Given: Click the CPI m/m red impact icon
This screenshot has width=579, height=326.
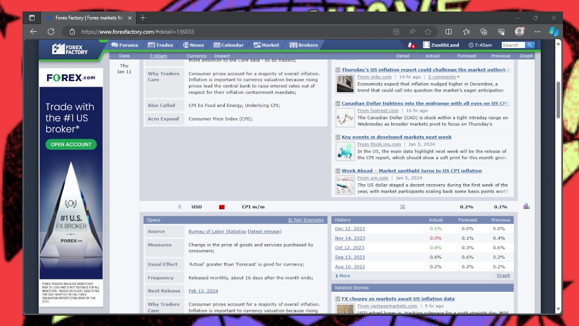Looking at the screenshot, I should (222, 207).
